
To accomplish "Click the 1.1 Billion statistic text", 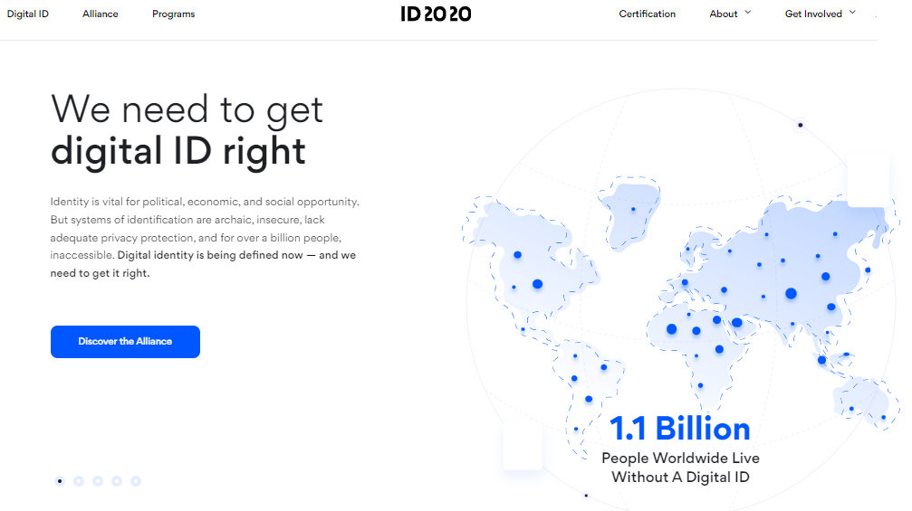I will (680, 428).
